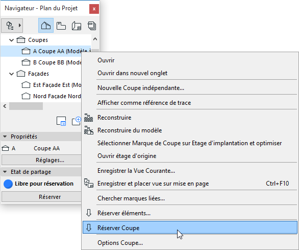Click the tree scroll up arrow
This screenshot has width=299, height=250.
(x=95, y=39)
